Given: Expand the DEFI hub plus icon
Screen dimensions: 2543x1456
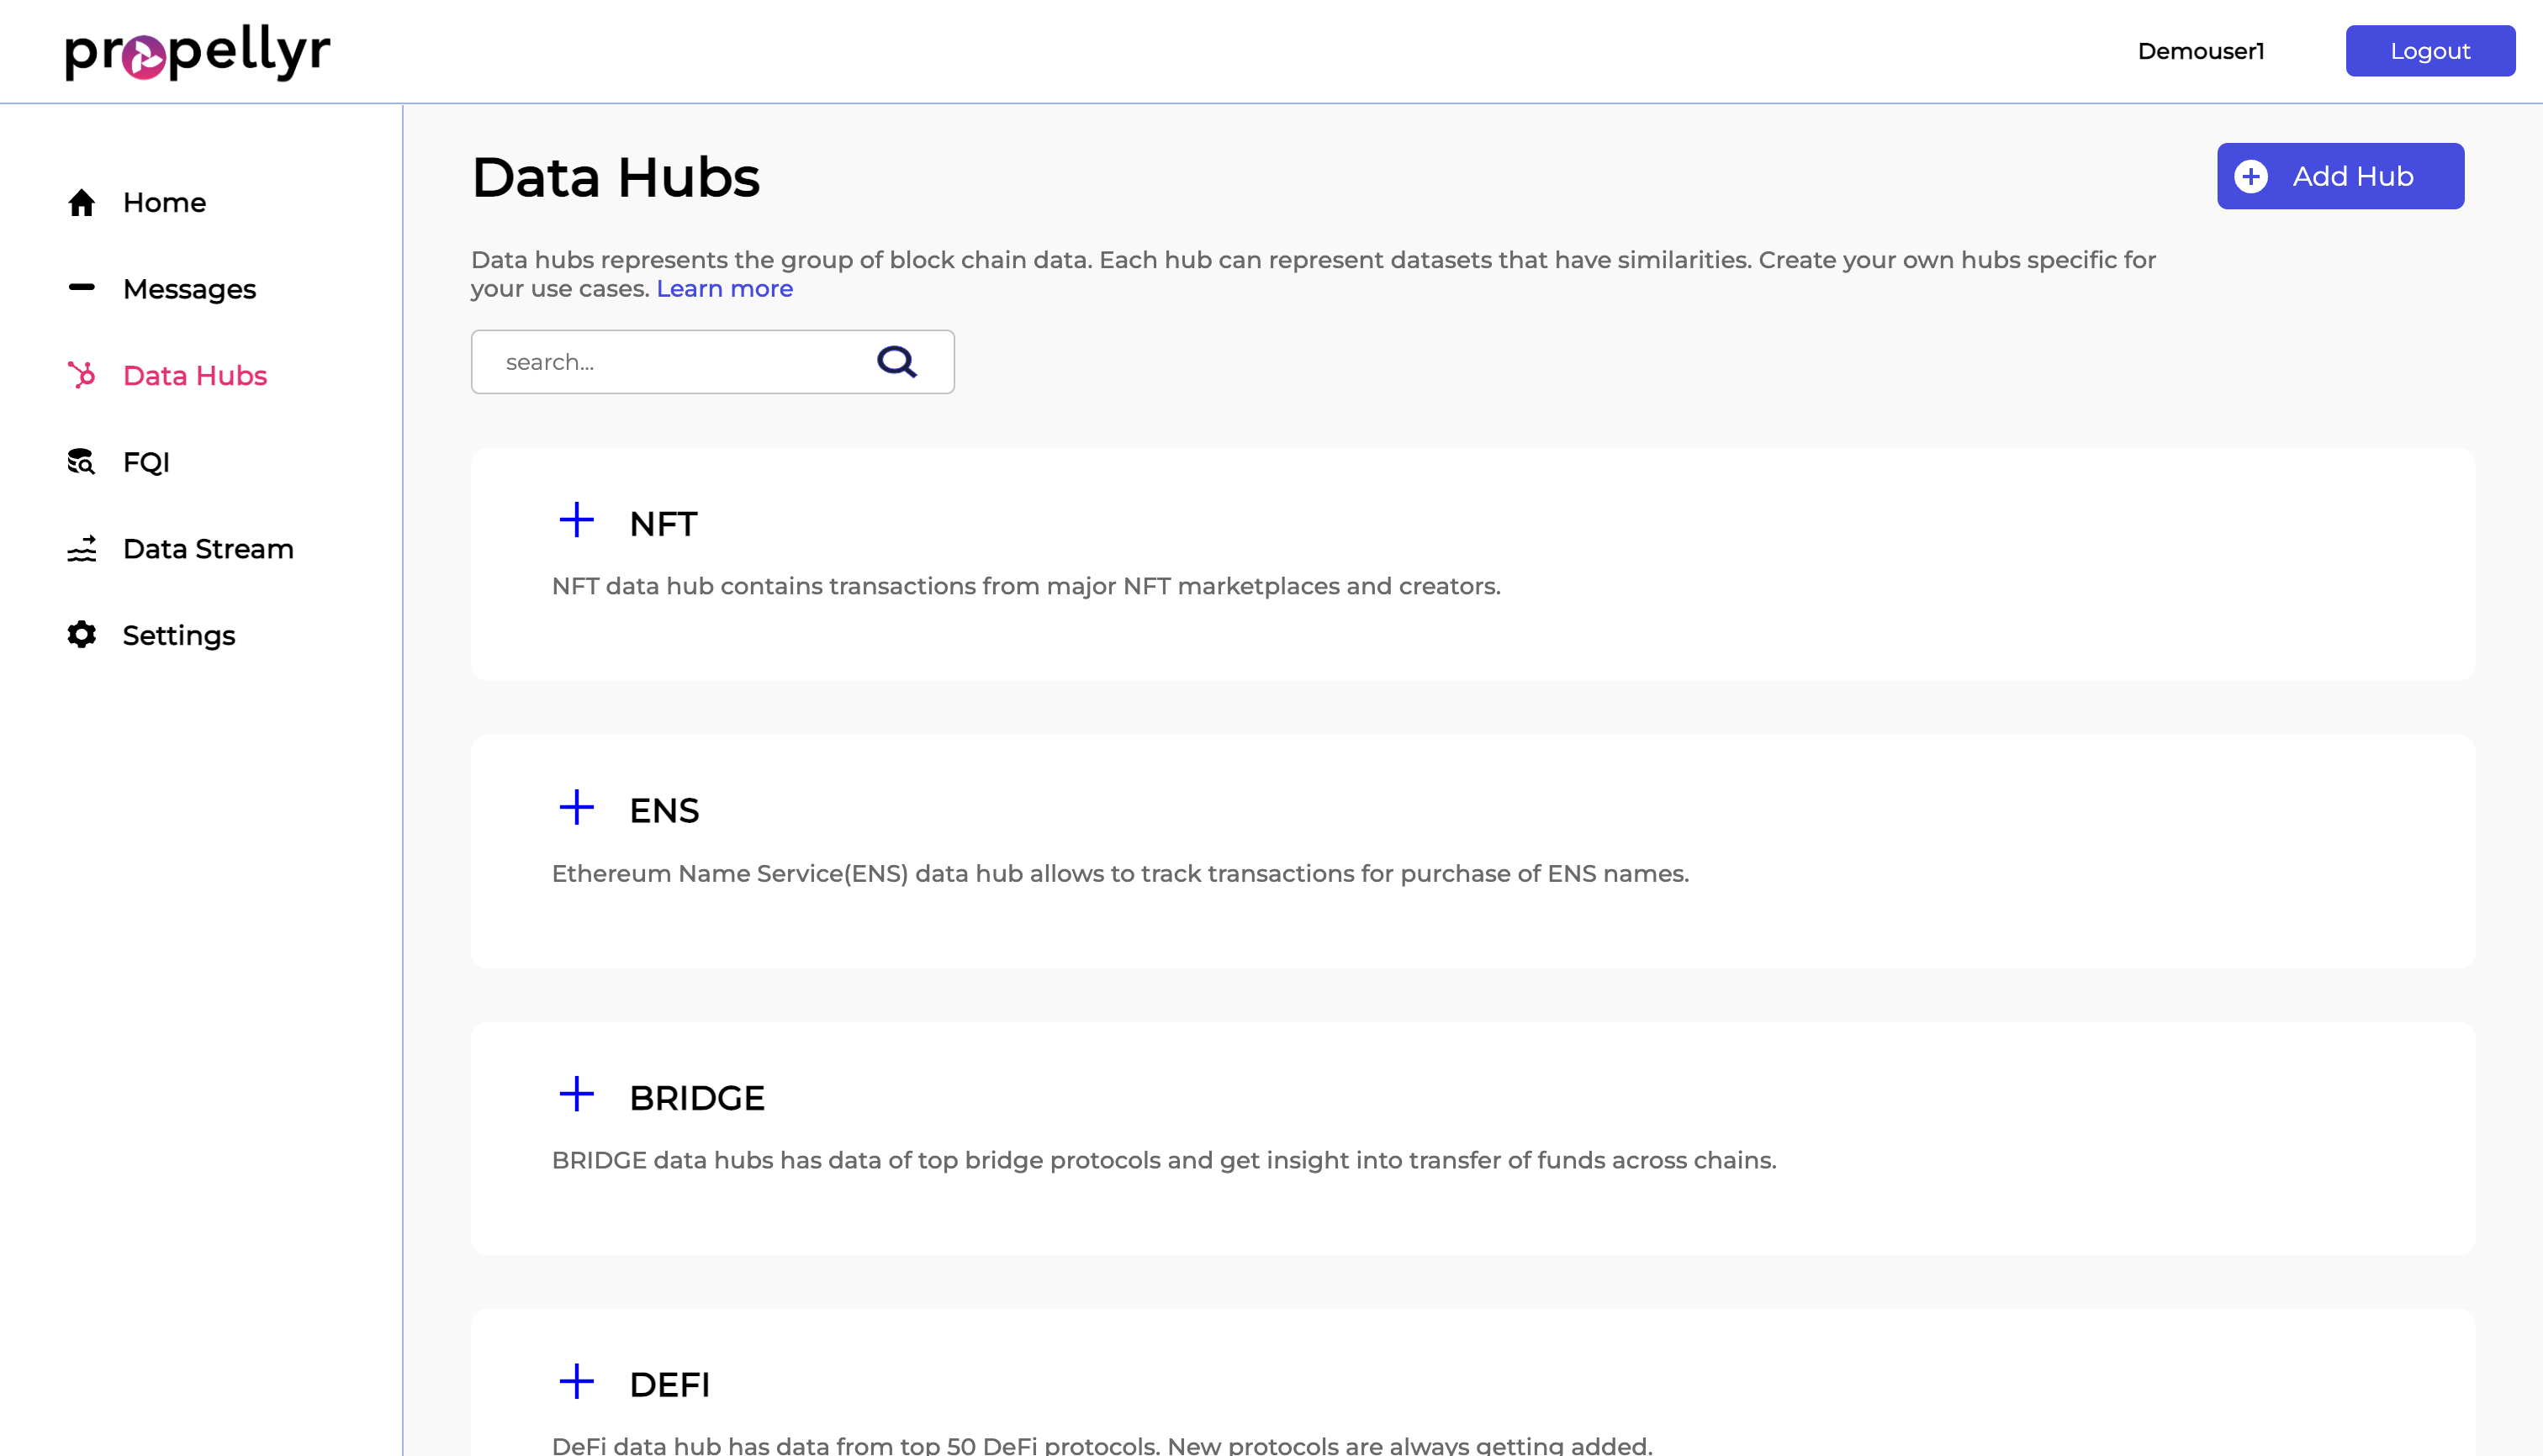Looking at the screenshot, I should [576, 1382].
